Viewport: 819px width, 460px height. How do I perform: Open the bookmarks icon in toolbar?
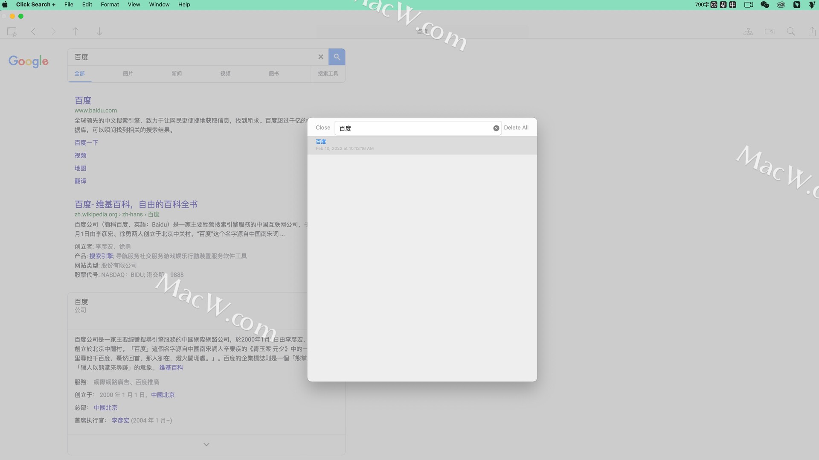point(12,32)
